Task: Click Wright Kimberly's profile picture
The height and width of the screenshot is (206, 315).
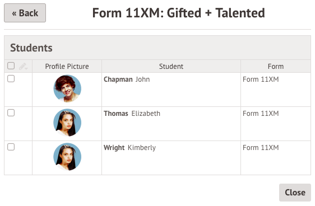Action: coord(67,157)
